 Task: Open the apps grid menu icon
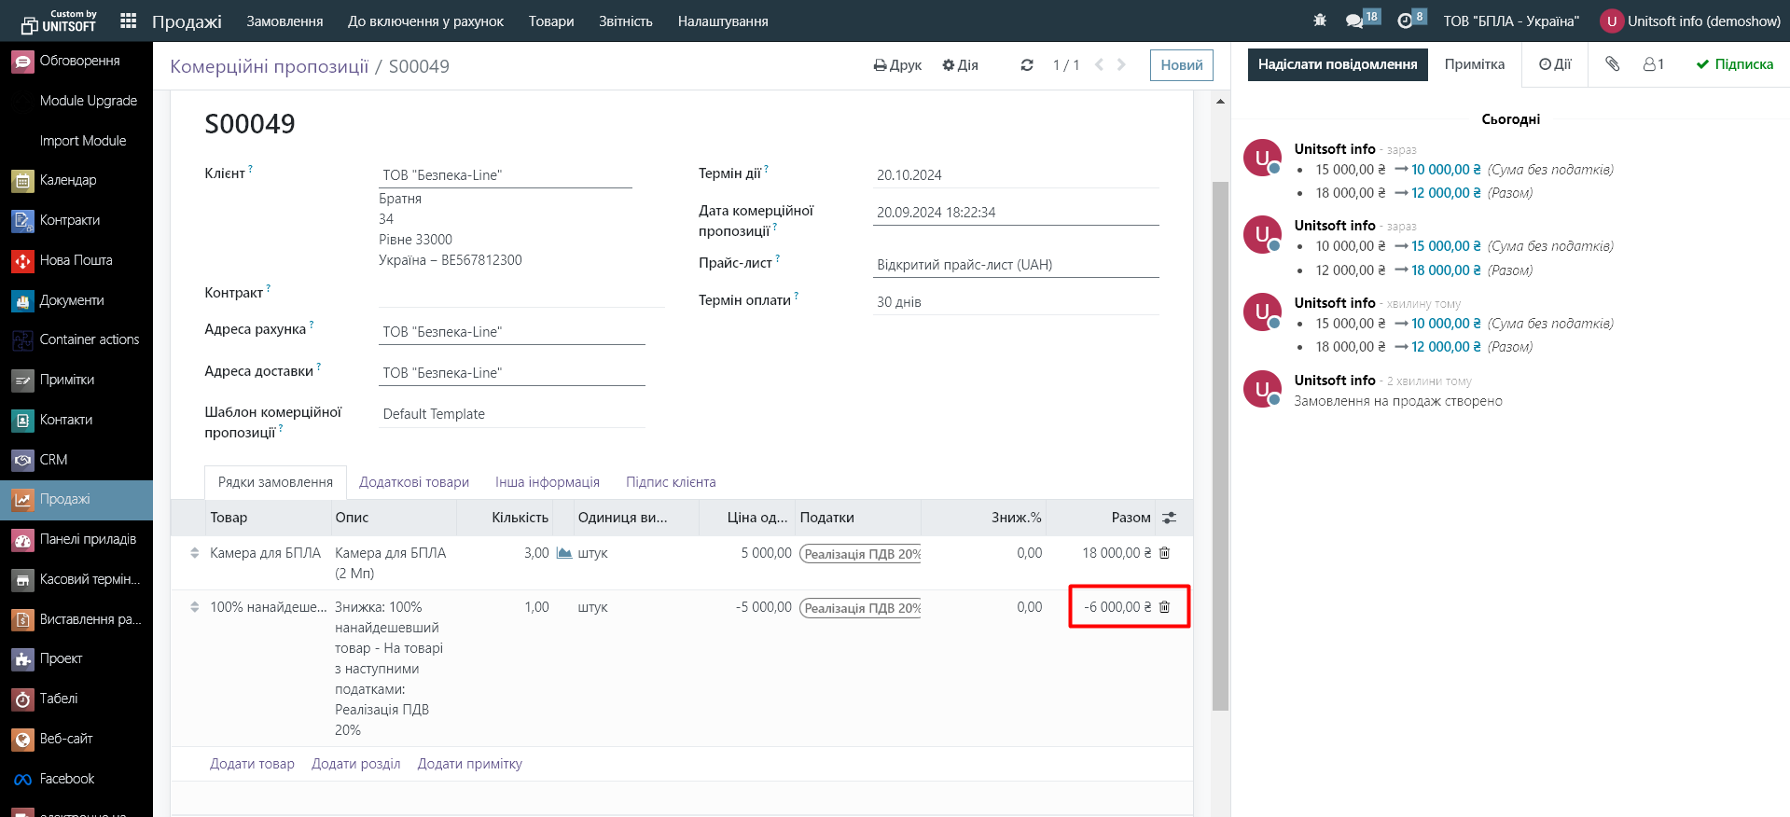click(129, 21)
